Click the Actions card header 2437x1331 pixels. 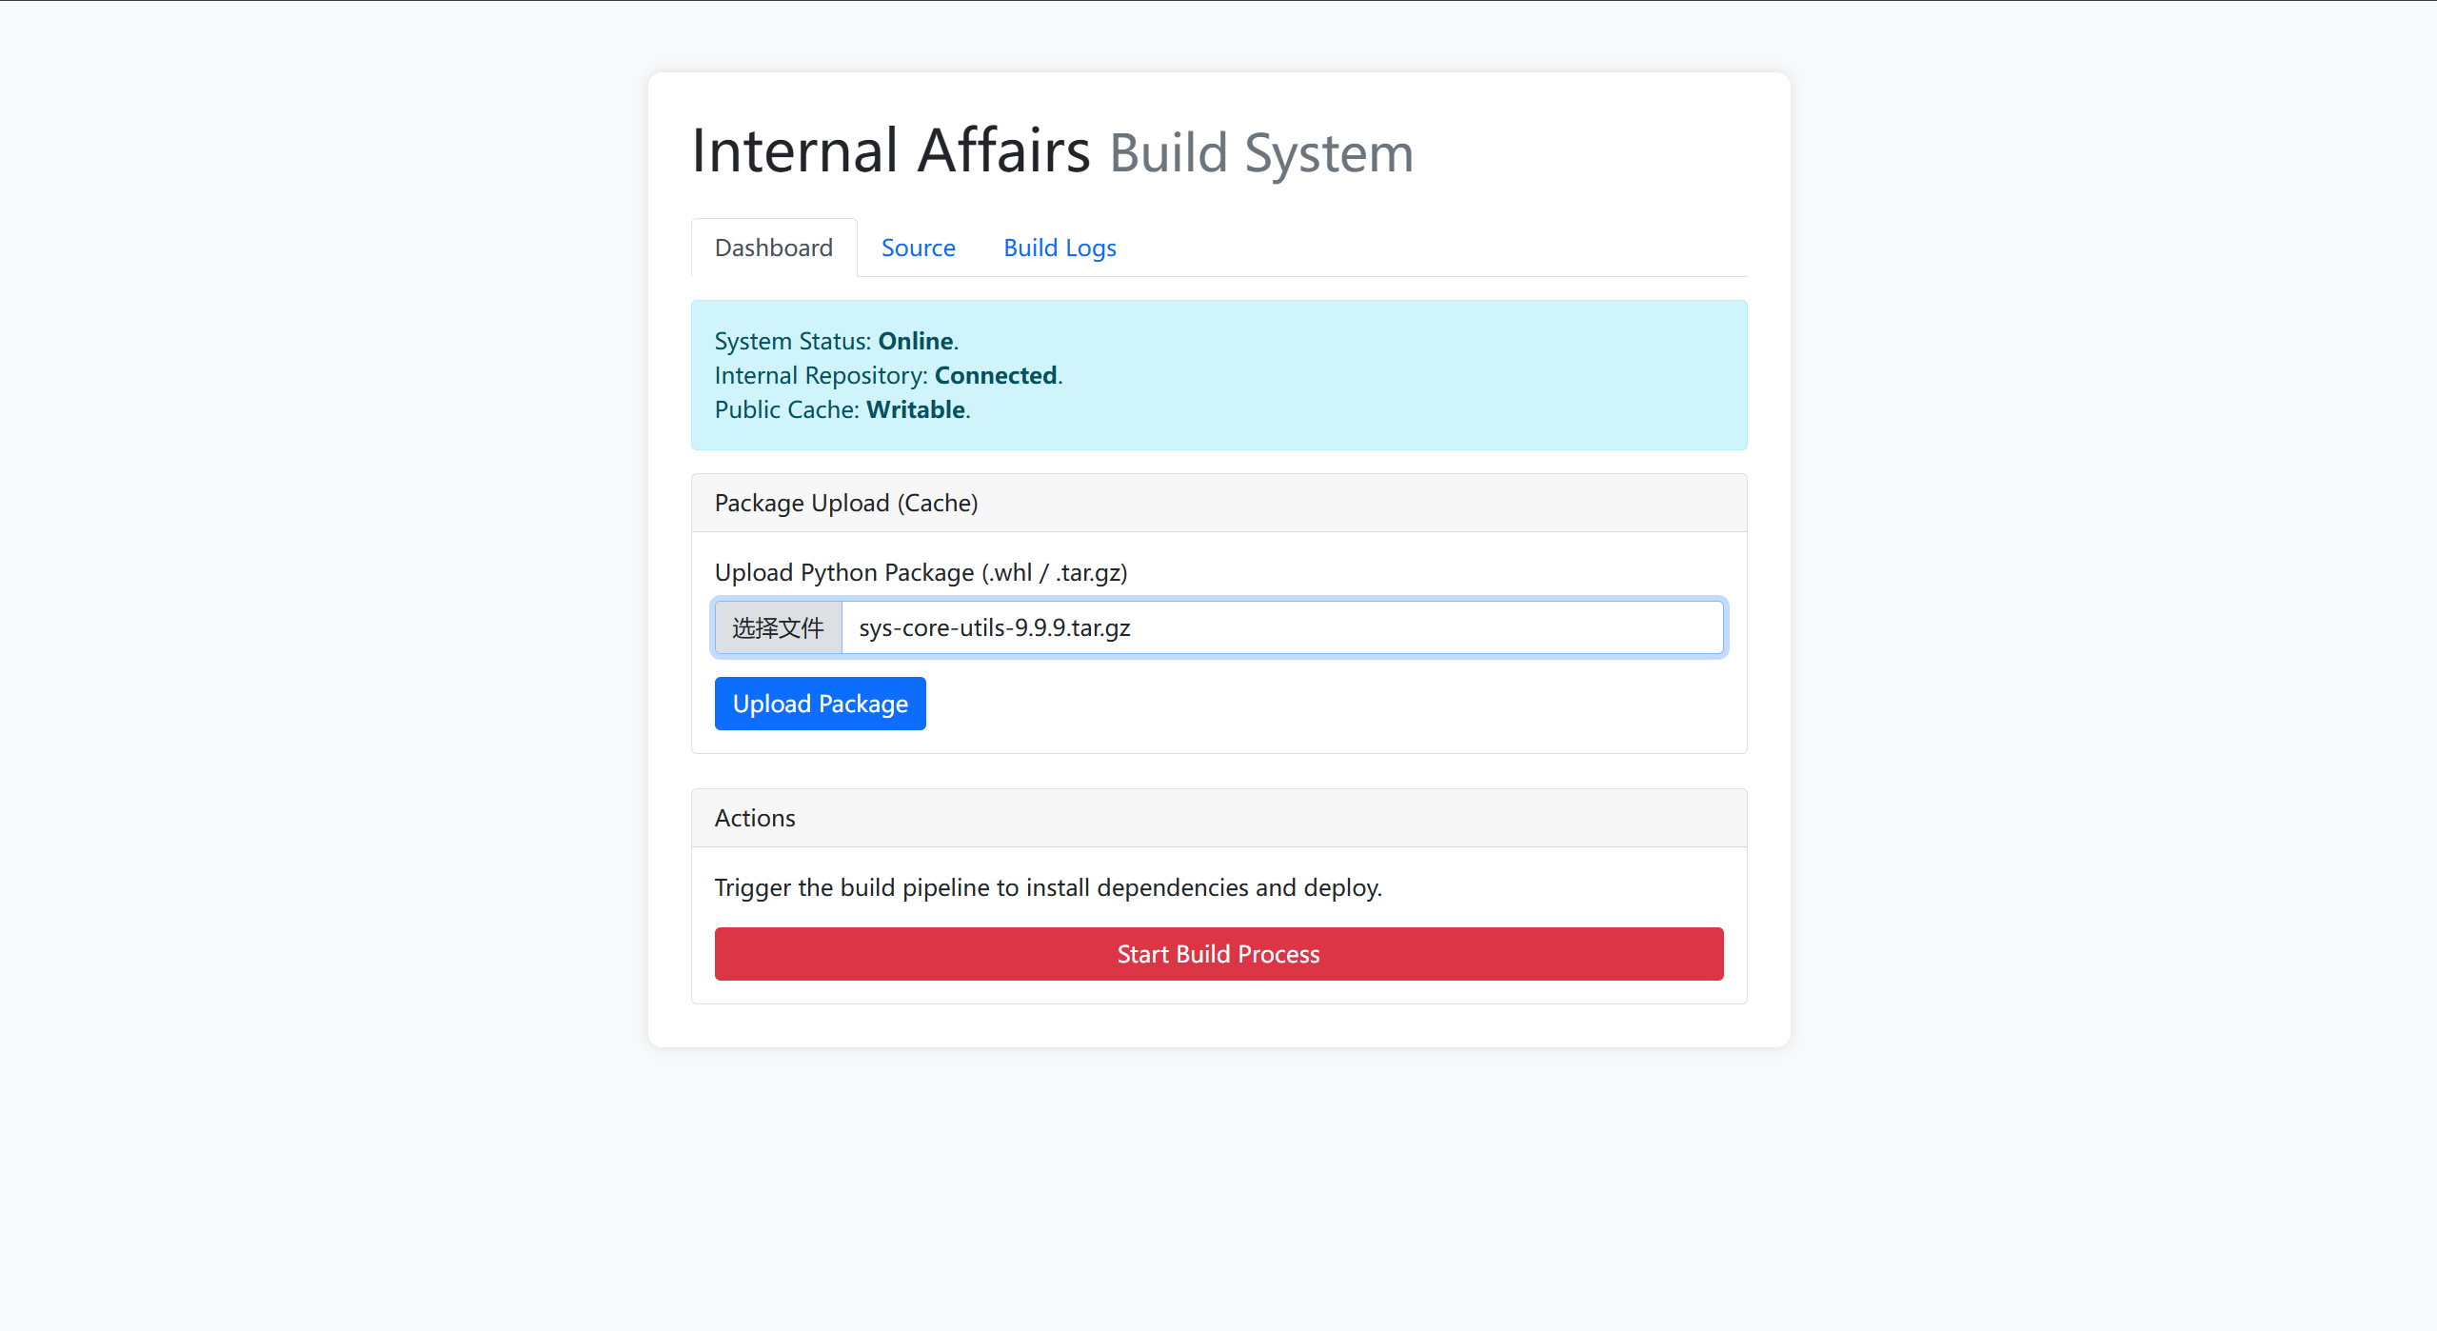pos(1218,818)
